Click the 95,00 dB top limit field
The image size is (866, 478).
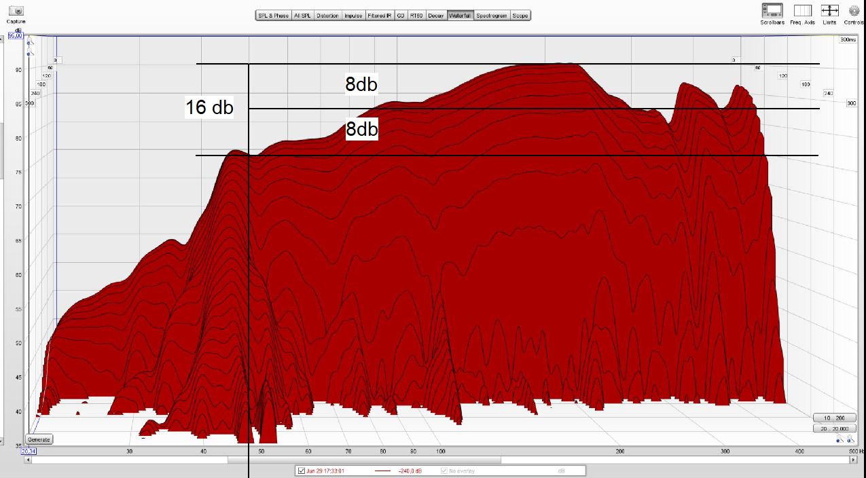point(15,36)
